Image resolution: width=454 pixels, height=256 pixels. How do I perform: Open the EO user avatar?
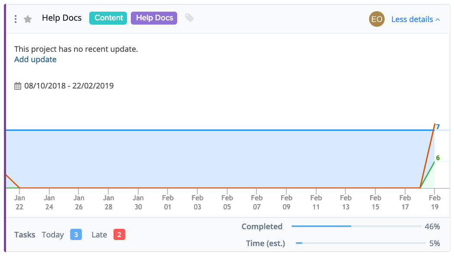click(377, 19)
